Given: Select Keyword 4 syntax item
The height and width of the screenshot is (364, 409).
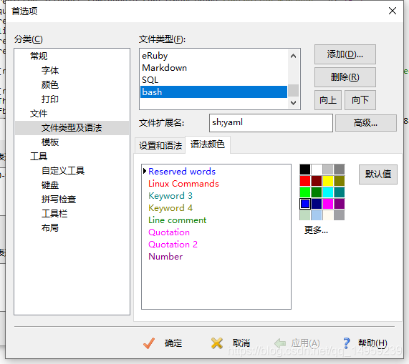Looking at the screenshot, I should coord(170,208).
